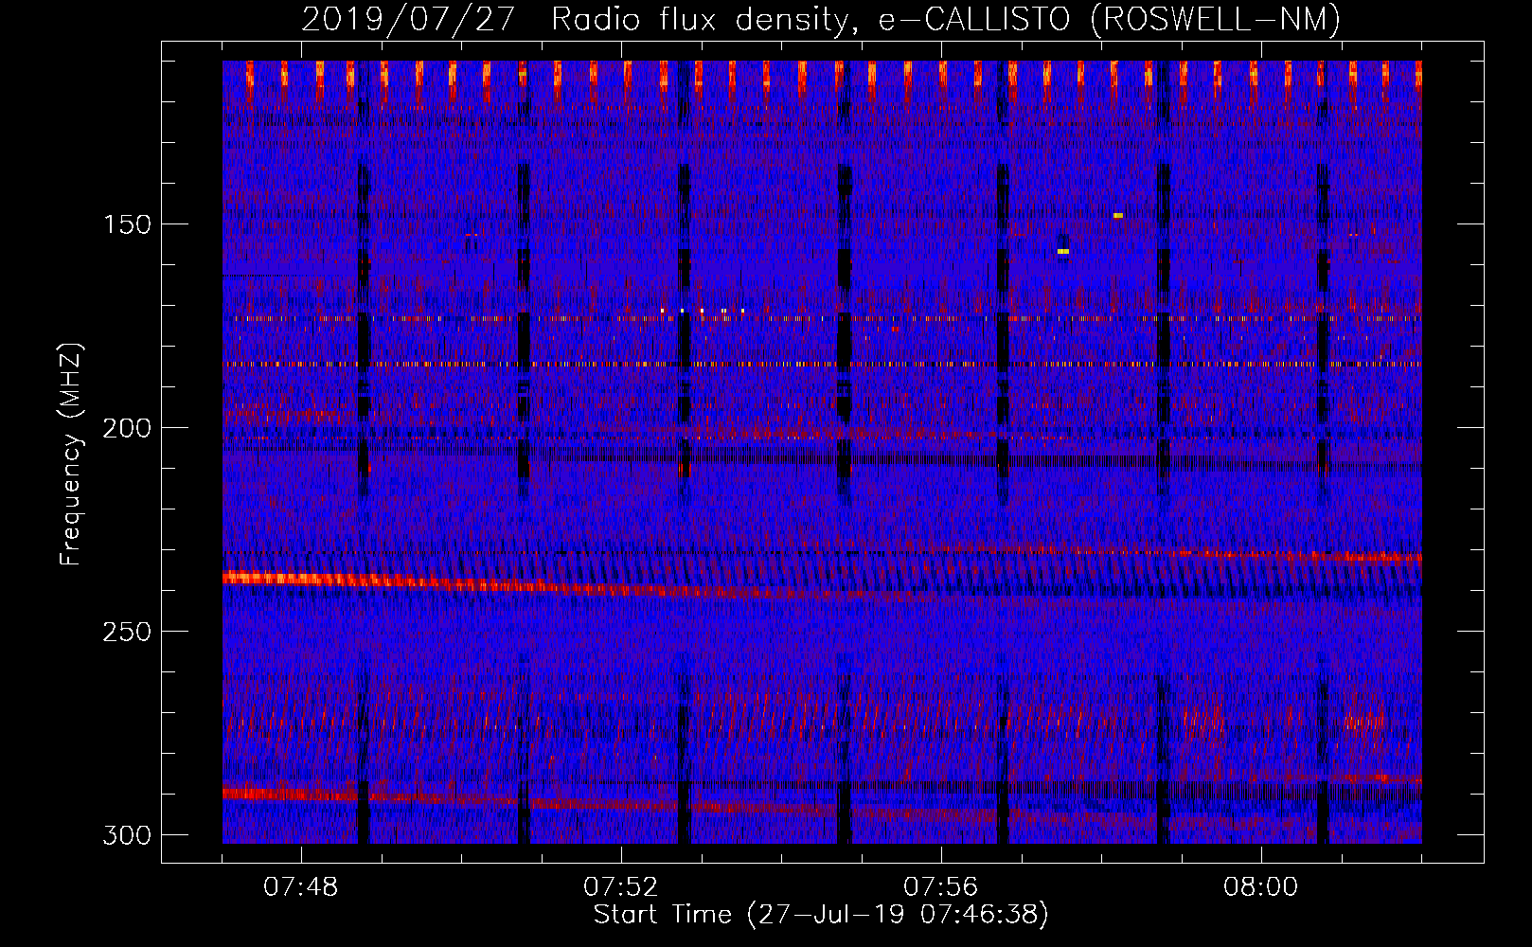The height and width of the screenshot is (947, 1532).
Task: Click the "Frequency (MHZ)" axis label
Action: coord(71,455)
